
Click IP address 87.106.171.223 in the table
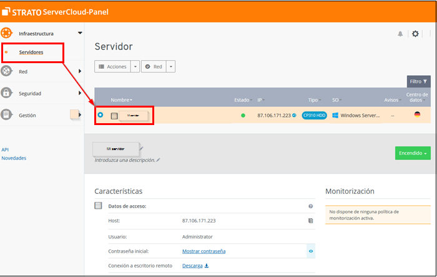pos(274,115)
